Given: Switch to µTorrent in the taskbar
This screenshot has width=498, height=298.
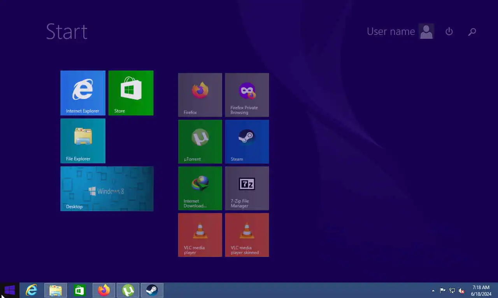Looking at the screenshot, I should (128, 290).
